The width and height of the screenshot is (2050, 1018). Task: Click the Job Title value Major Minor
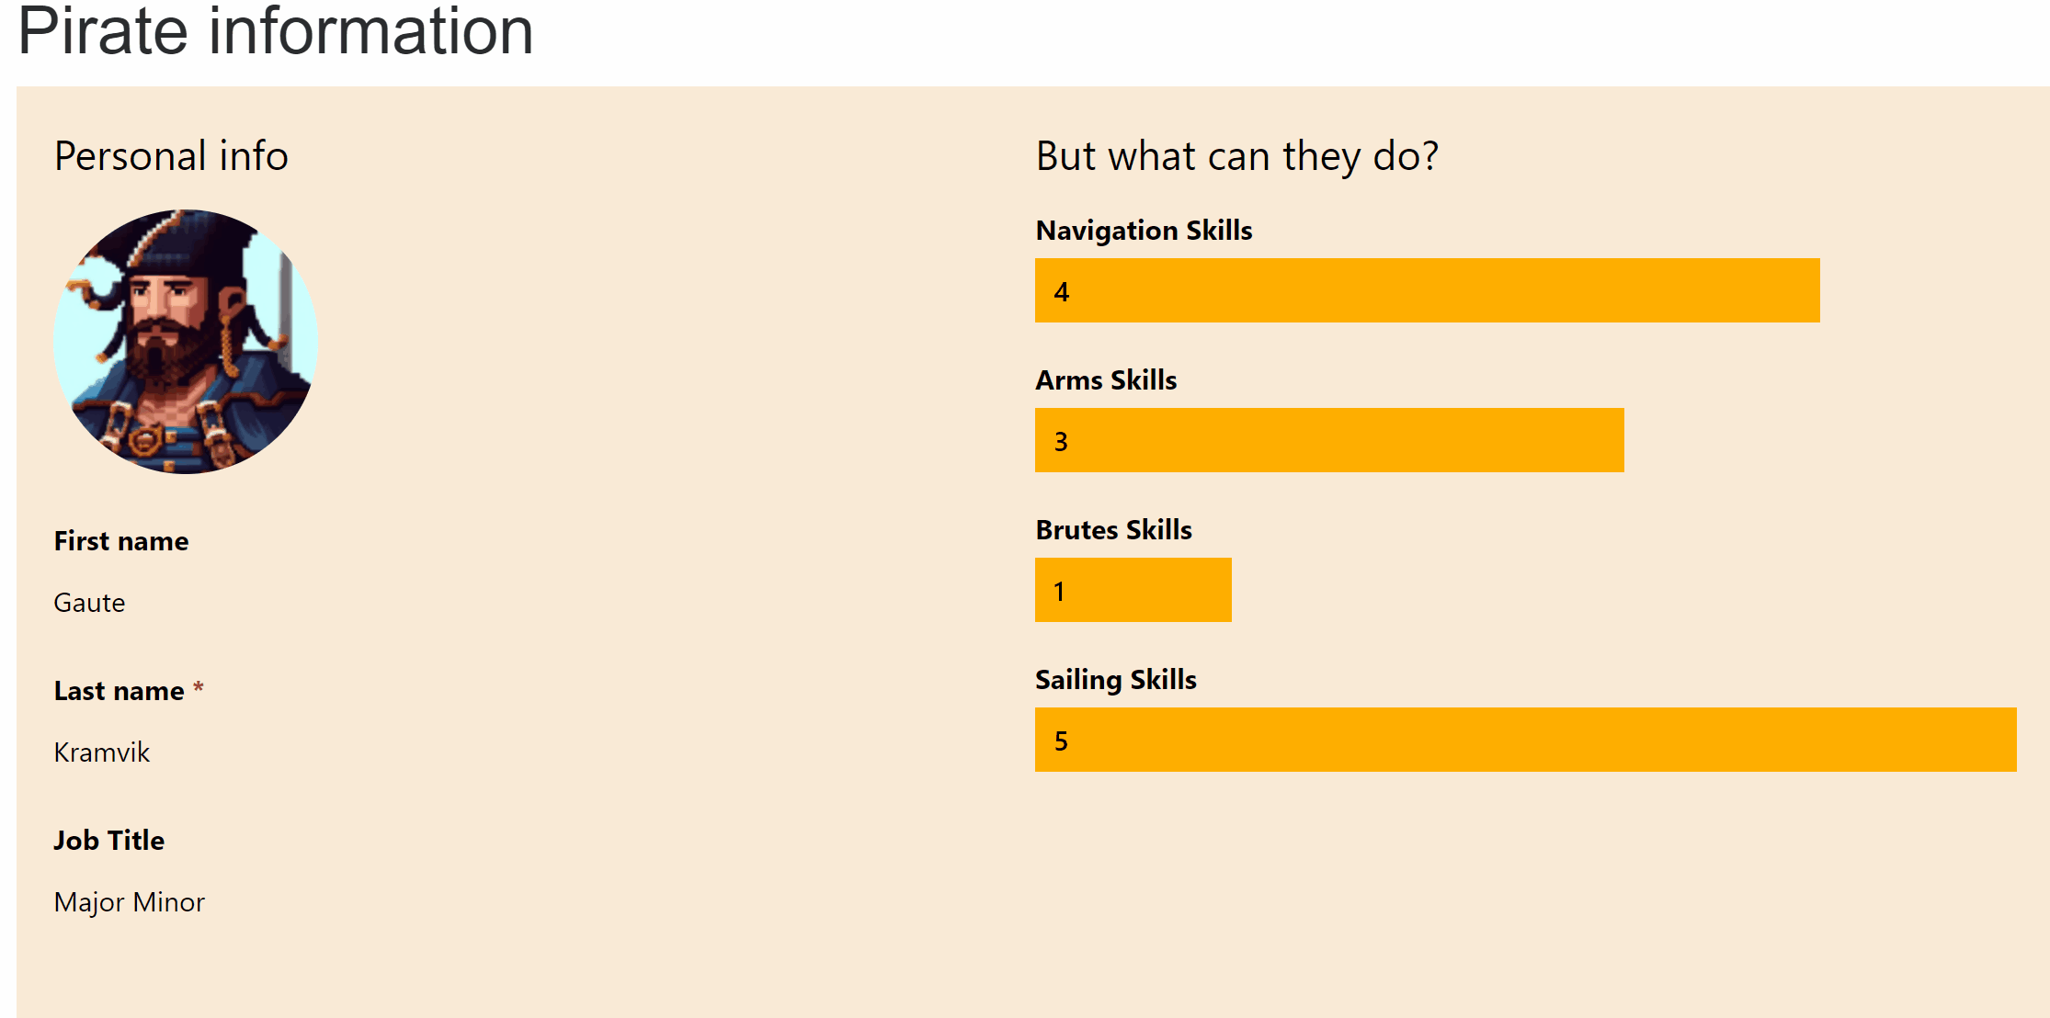pos(129,902)
